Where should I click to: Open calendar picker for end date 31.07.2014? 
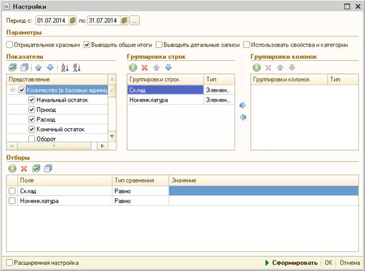[124, 20]
